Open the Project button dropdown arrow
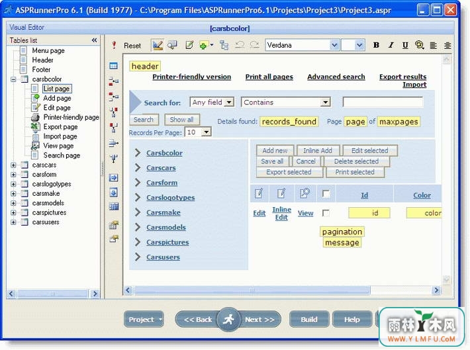This screenshot has width=470, height=350. [x=160, y=320]
